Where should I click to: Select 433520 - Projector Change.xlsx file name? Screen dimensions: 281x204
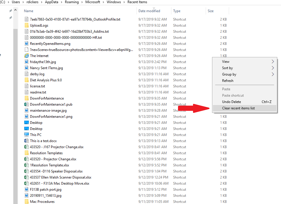tap(53, 159)
